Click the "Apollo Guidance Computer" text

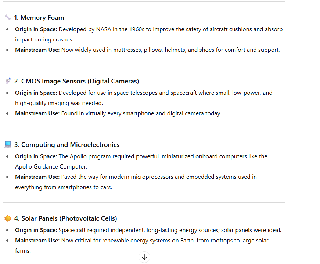tap(51, 167)
